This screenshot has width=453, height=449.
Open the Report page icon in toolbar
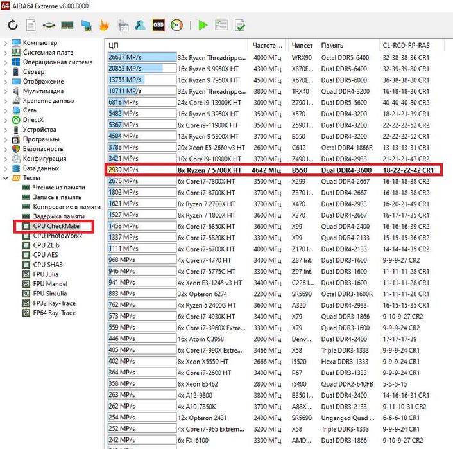(x=31, y=25)
